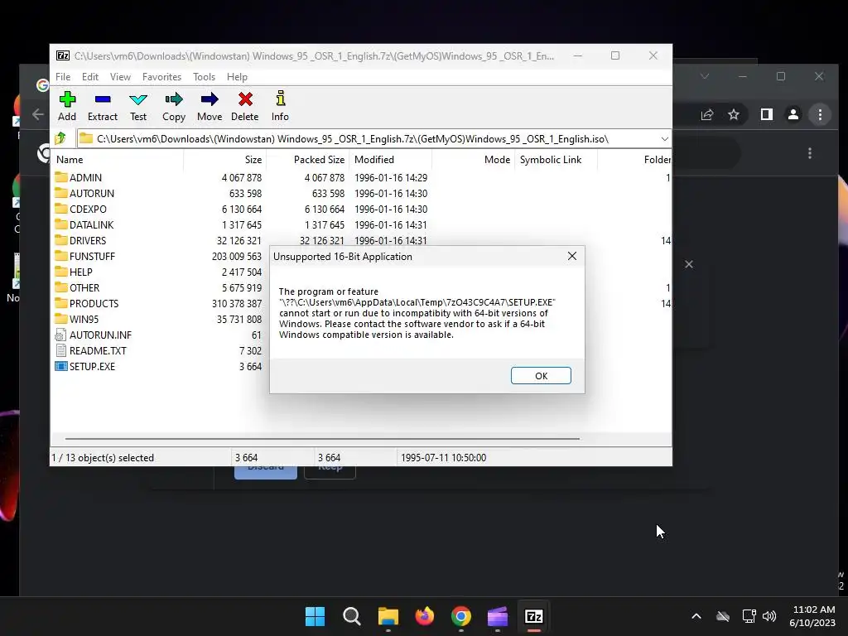Click ADMIN modified date 1996-01-16 14:29
The height and width of the screenshot is (636, 848).
point(391,177)
